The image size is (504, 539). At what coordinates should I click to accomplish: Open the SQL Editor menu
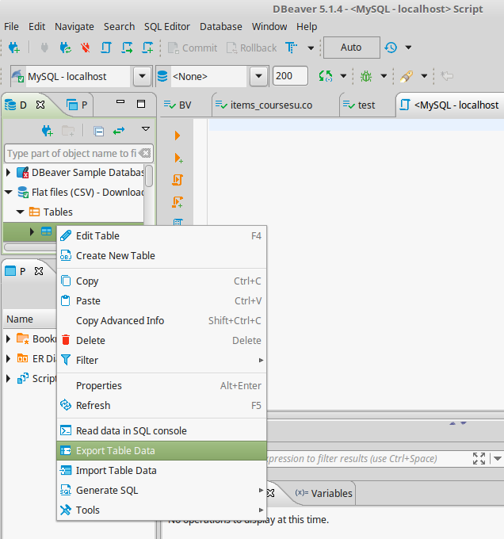[167, 26]
